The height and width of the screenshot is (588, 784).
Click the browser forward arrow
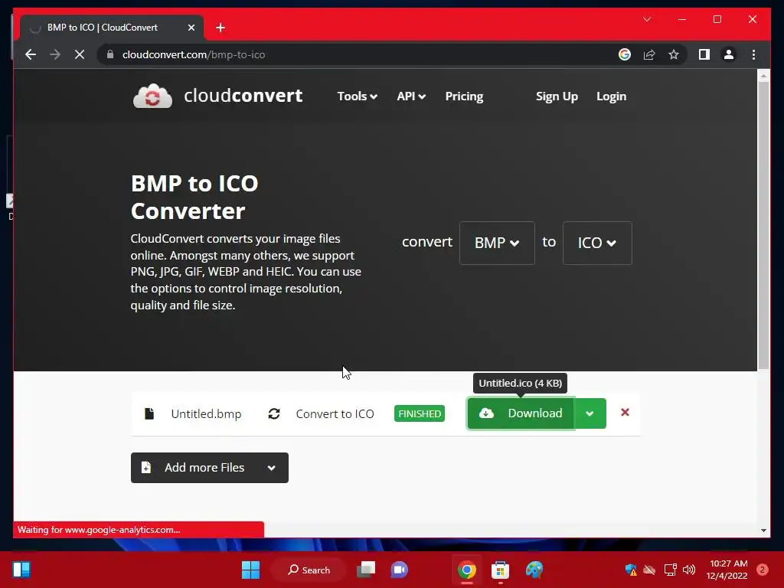[55, 54]
